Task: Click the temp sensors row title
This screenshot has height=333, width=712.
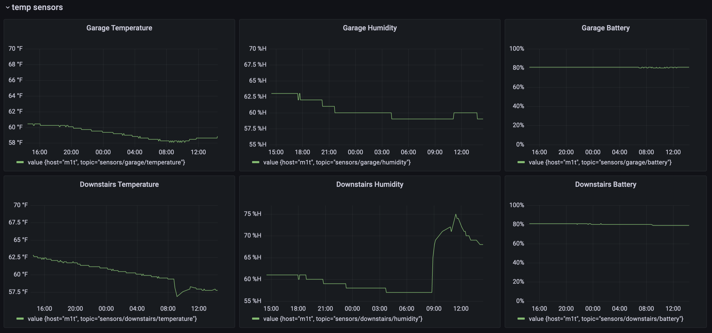Action: (x=37, y=7)
